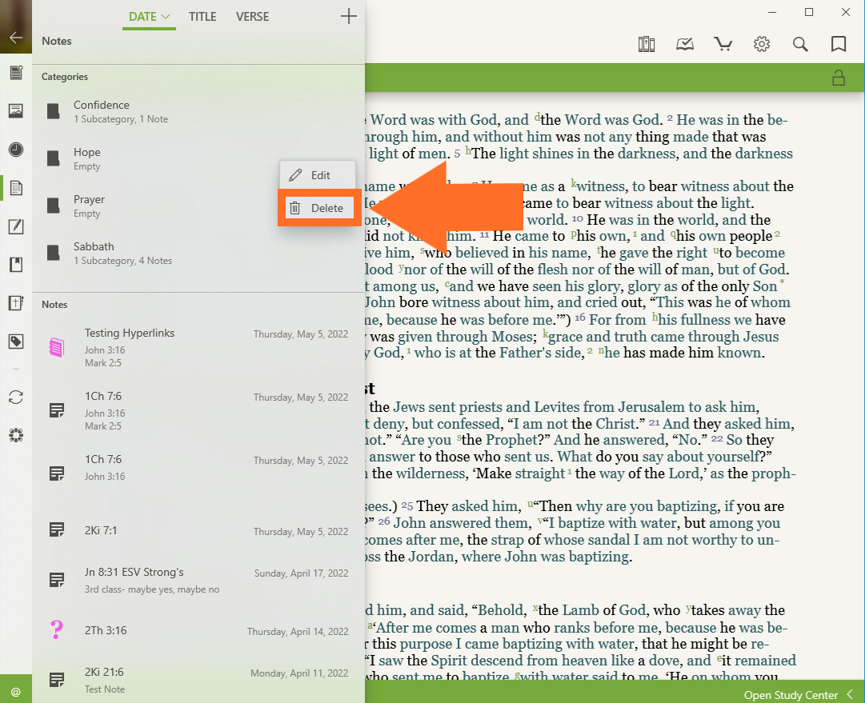Open the DATE sort dropdown

click(149, 16)
